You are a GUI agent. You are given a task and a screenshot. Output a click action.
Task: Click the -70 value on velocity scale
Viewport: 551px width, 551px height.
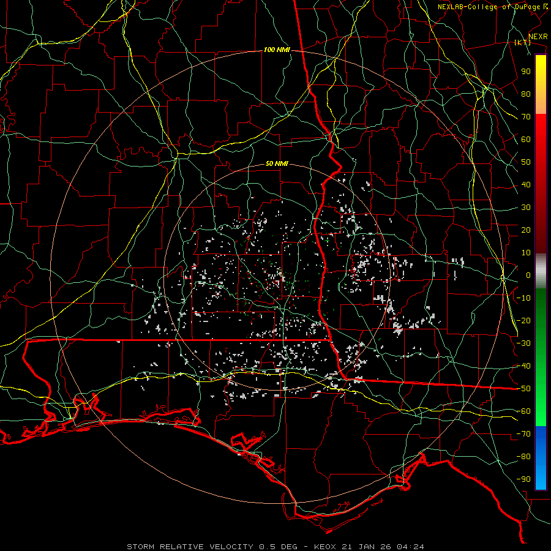(x=523, y=434)
